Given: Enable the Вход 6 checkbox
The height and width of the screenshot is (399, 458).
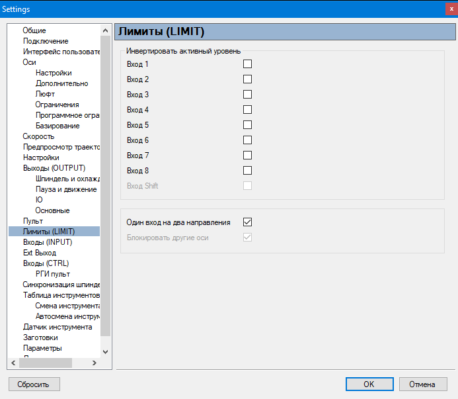Looking at the screenshot, I should click(247, 140).
